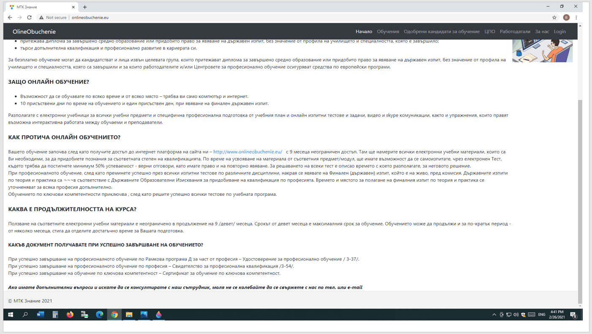This screenshot has height=334, width=592.
Task: Click the scrollbar up arrow
Action: tap(580, 26)
